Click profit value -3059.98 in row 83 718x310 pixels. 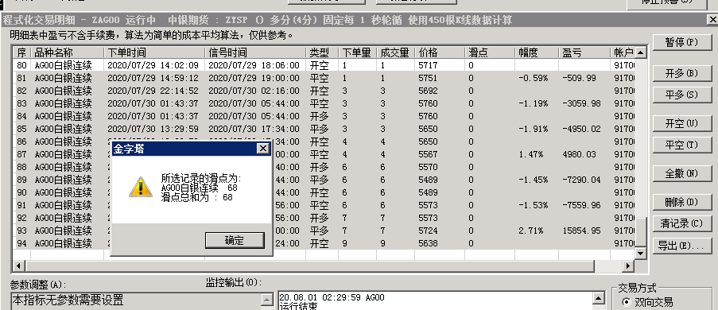coord(581,103)
